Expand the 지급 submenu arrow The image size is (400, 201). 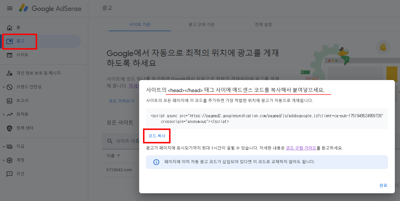(x=4, y=146)
